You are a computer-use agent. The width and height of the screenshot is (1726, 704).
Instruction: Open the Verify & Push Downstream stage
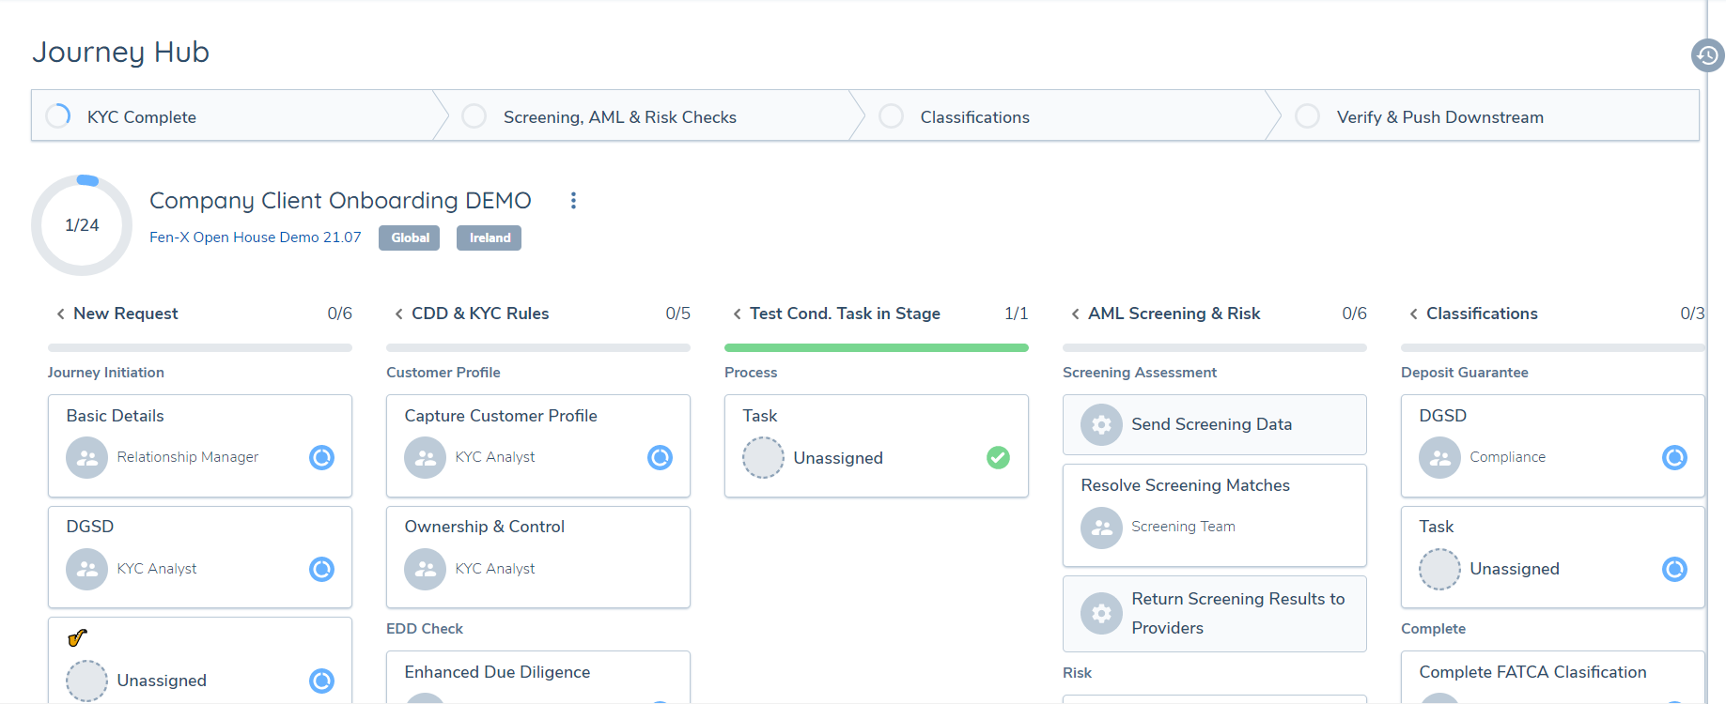point(1439,117)
